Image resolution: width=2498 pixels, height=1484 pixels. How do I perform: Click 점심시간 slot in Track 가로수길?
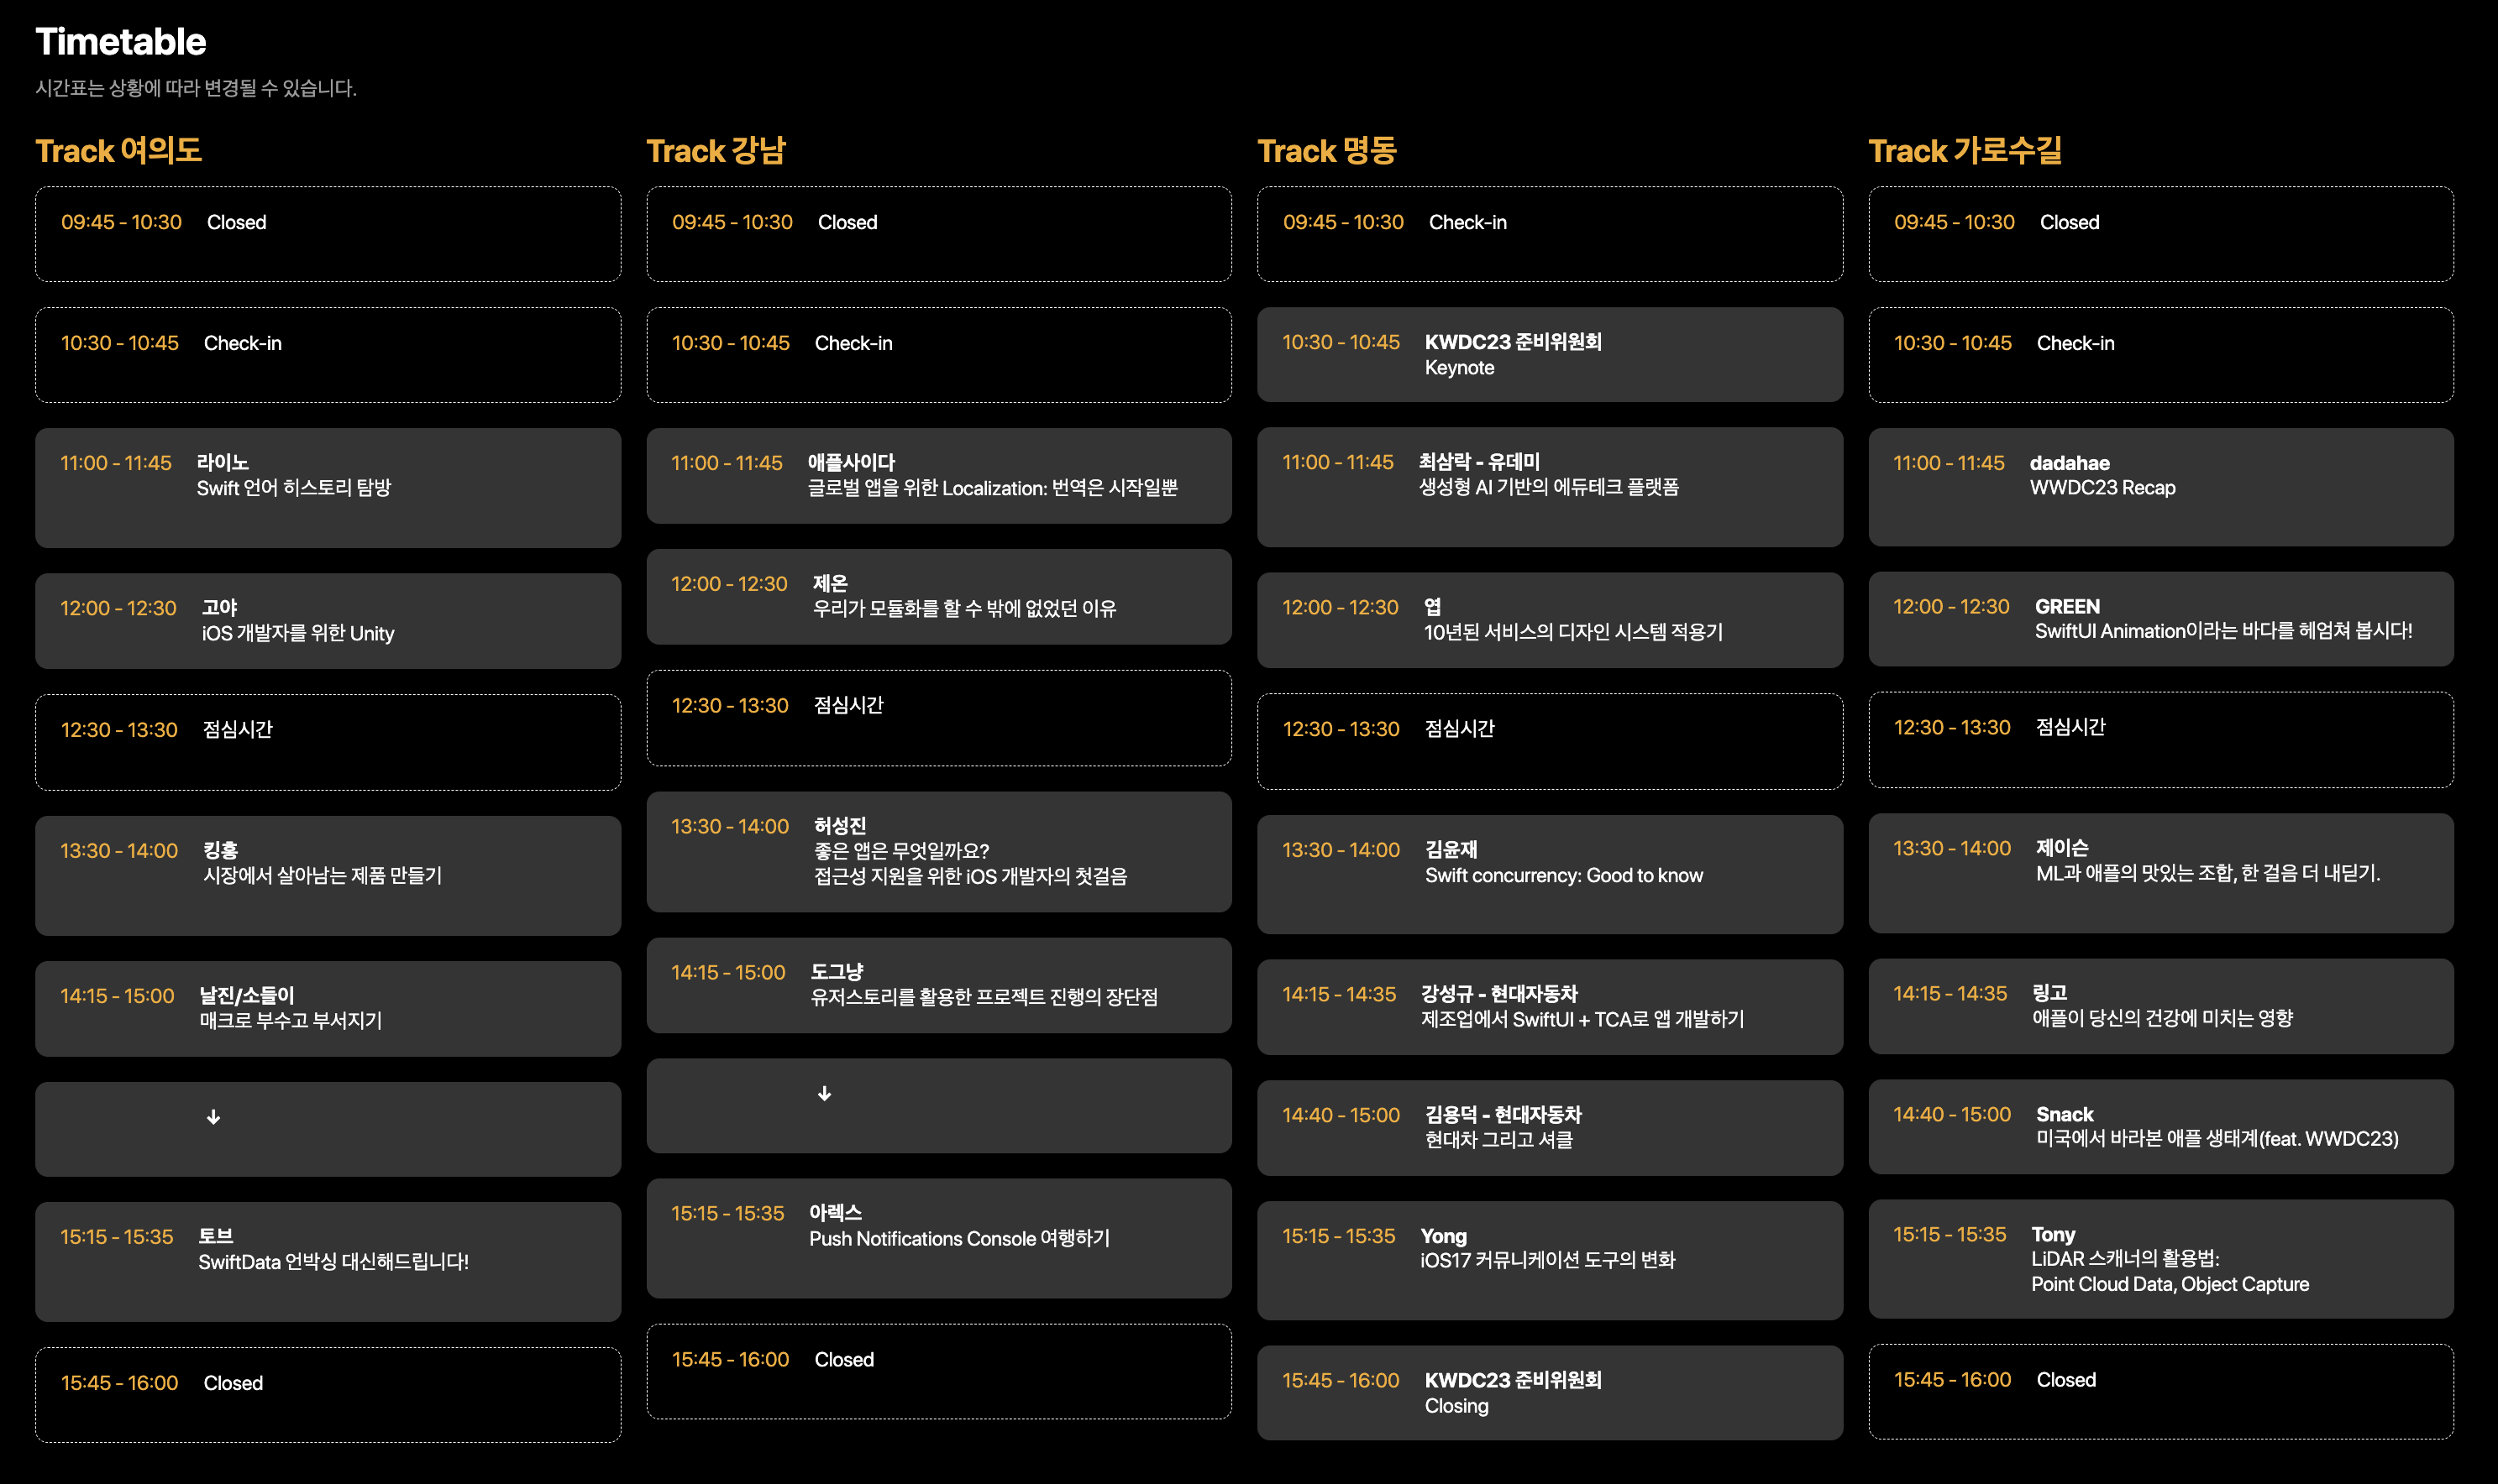(2161, 740)
